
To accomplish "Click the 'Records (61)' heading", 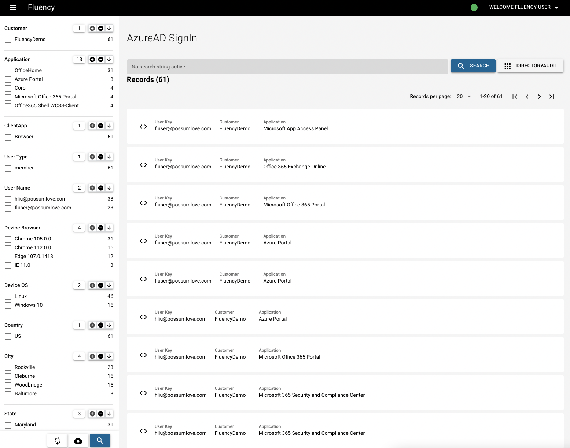I will pyautogui.click(x=148, y=80).
